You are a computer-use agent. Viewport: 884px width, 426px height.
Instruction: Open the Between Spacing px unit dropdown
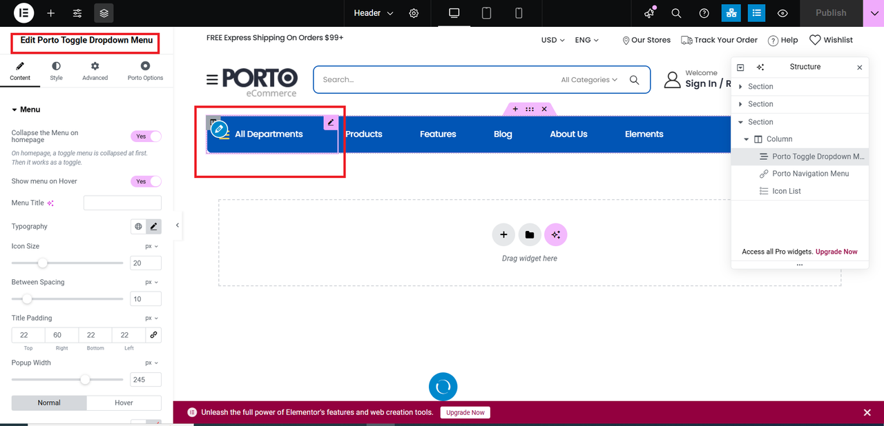pyautogui.click(x=151, y=282)
